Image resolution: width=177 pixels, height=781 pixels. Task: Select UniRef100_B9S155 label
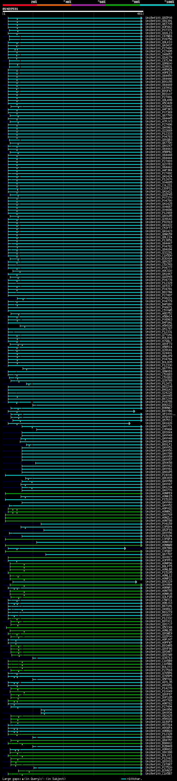[159, 82]
